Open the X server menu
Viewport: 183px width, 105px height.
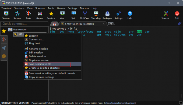click(x=40, y=8)
